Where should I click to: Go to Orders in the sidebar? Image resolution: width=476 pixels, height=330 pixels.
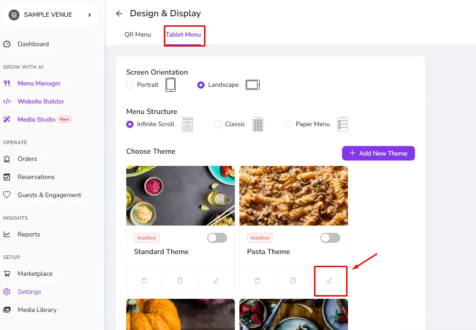click(27, 159)
